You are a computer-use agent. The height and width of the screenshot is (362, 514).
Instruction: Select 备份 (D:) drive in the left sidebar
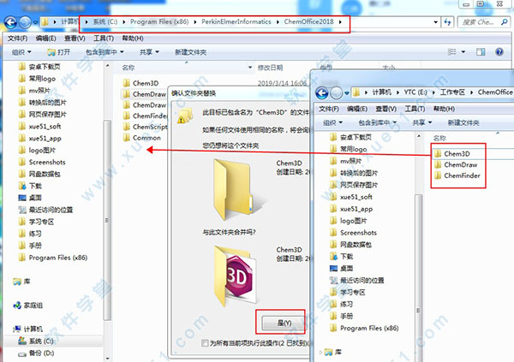point(41,353)
